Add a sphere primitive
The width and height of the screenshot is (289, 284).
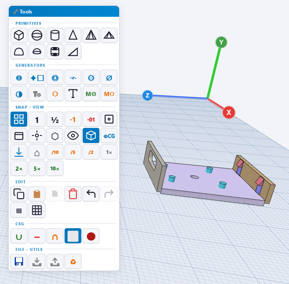tap(37, 35)
